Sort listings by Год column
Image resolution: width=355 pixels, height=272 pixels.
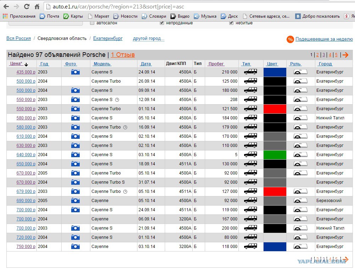44,64
